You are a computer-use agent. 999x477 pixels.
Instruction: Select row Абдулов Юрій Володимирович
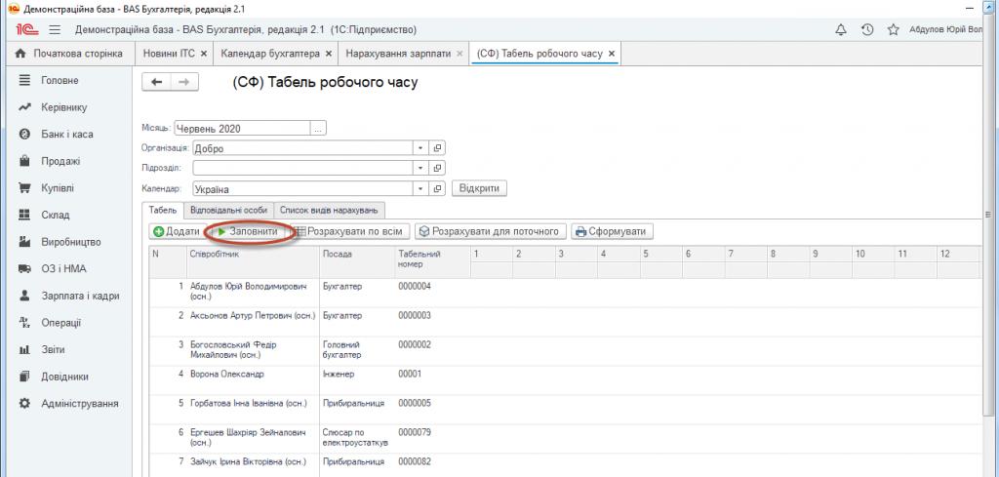tap(564, 292)
